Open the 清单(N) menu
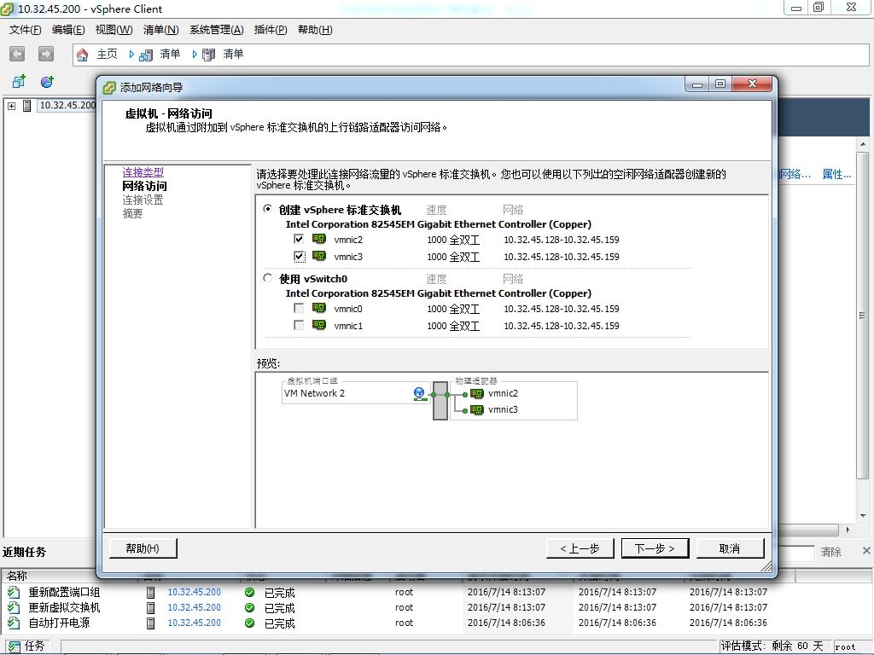The image size is (874, 655). 160,30
